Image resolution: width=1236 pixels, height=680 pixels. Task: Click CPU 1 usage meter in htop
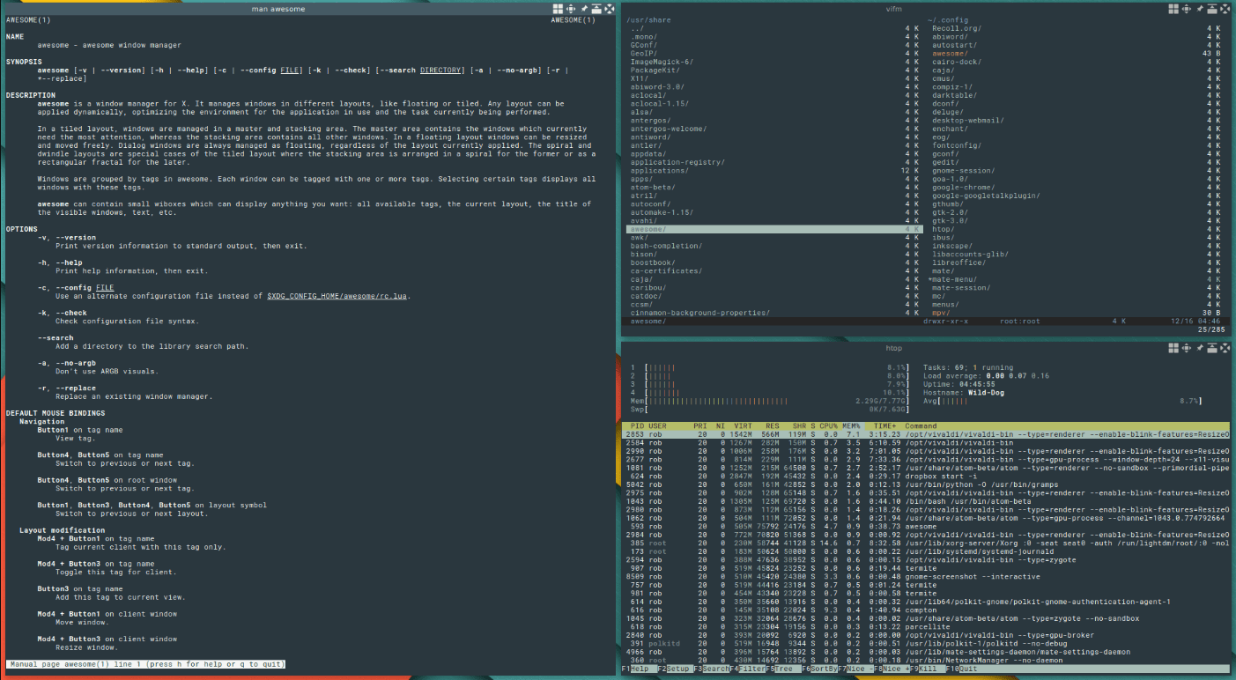point(768,367)
